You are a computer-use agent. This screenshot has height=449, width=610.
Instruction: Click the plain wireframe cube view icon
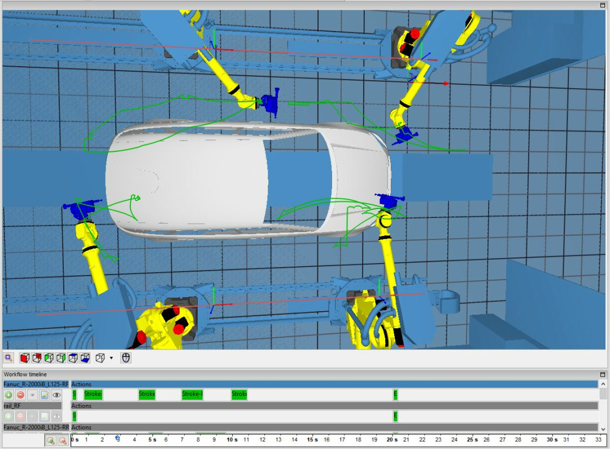(100, 358)
